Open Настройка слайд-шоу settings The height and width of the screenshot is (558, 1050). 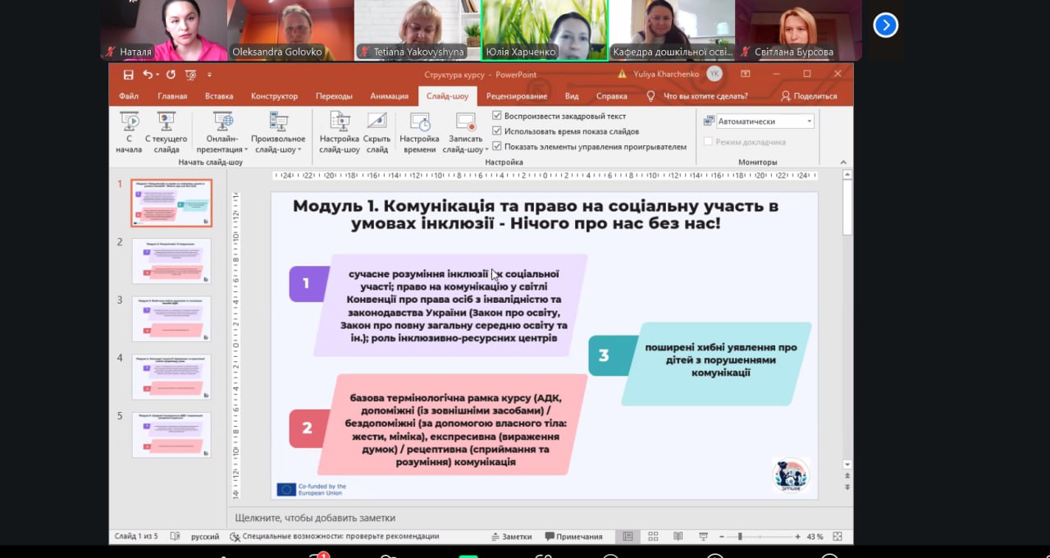[339, 131]
